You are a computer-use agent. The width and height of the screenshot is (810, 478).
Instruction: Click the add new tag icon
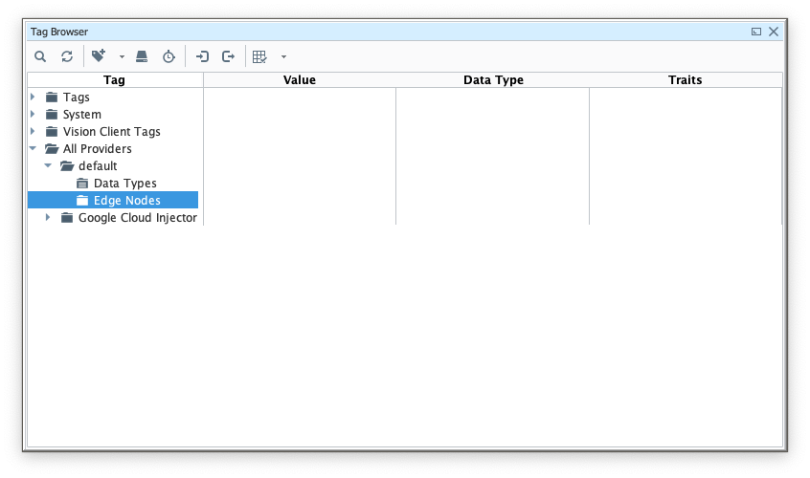pos(98,57)
